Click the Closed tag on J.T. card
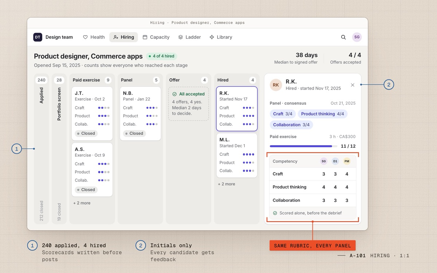The image size is (437, 273). [x=86, y=134]
